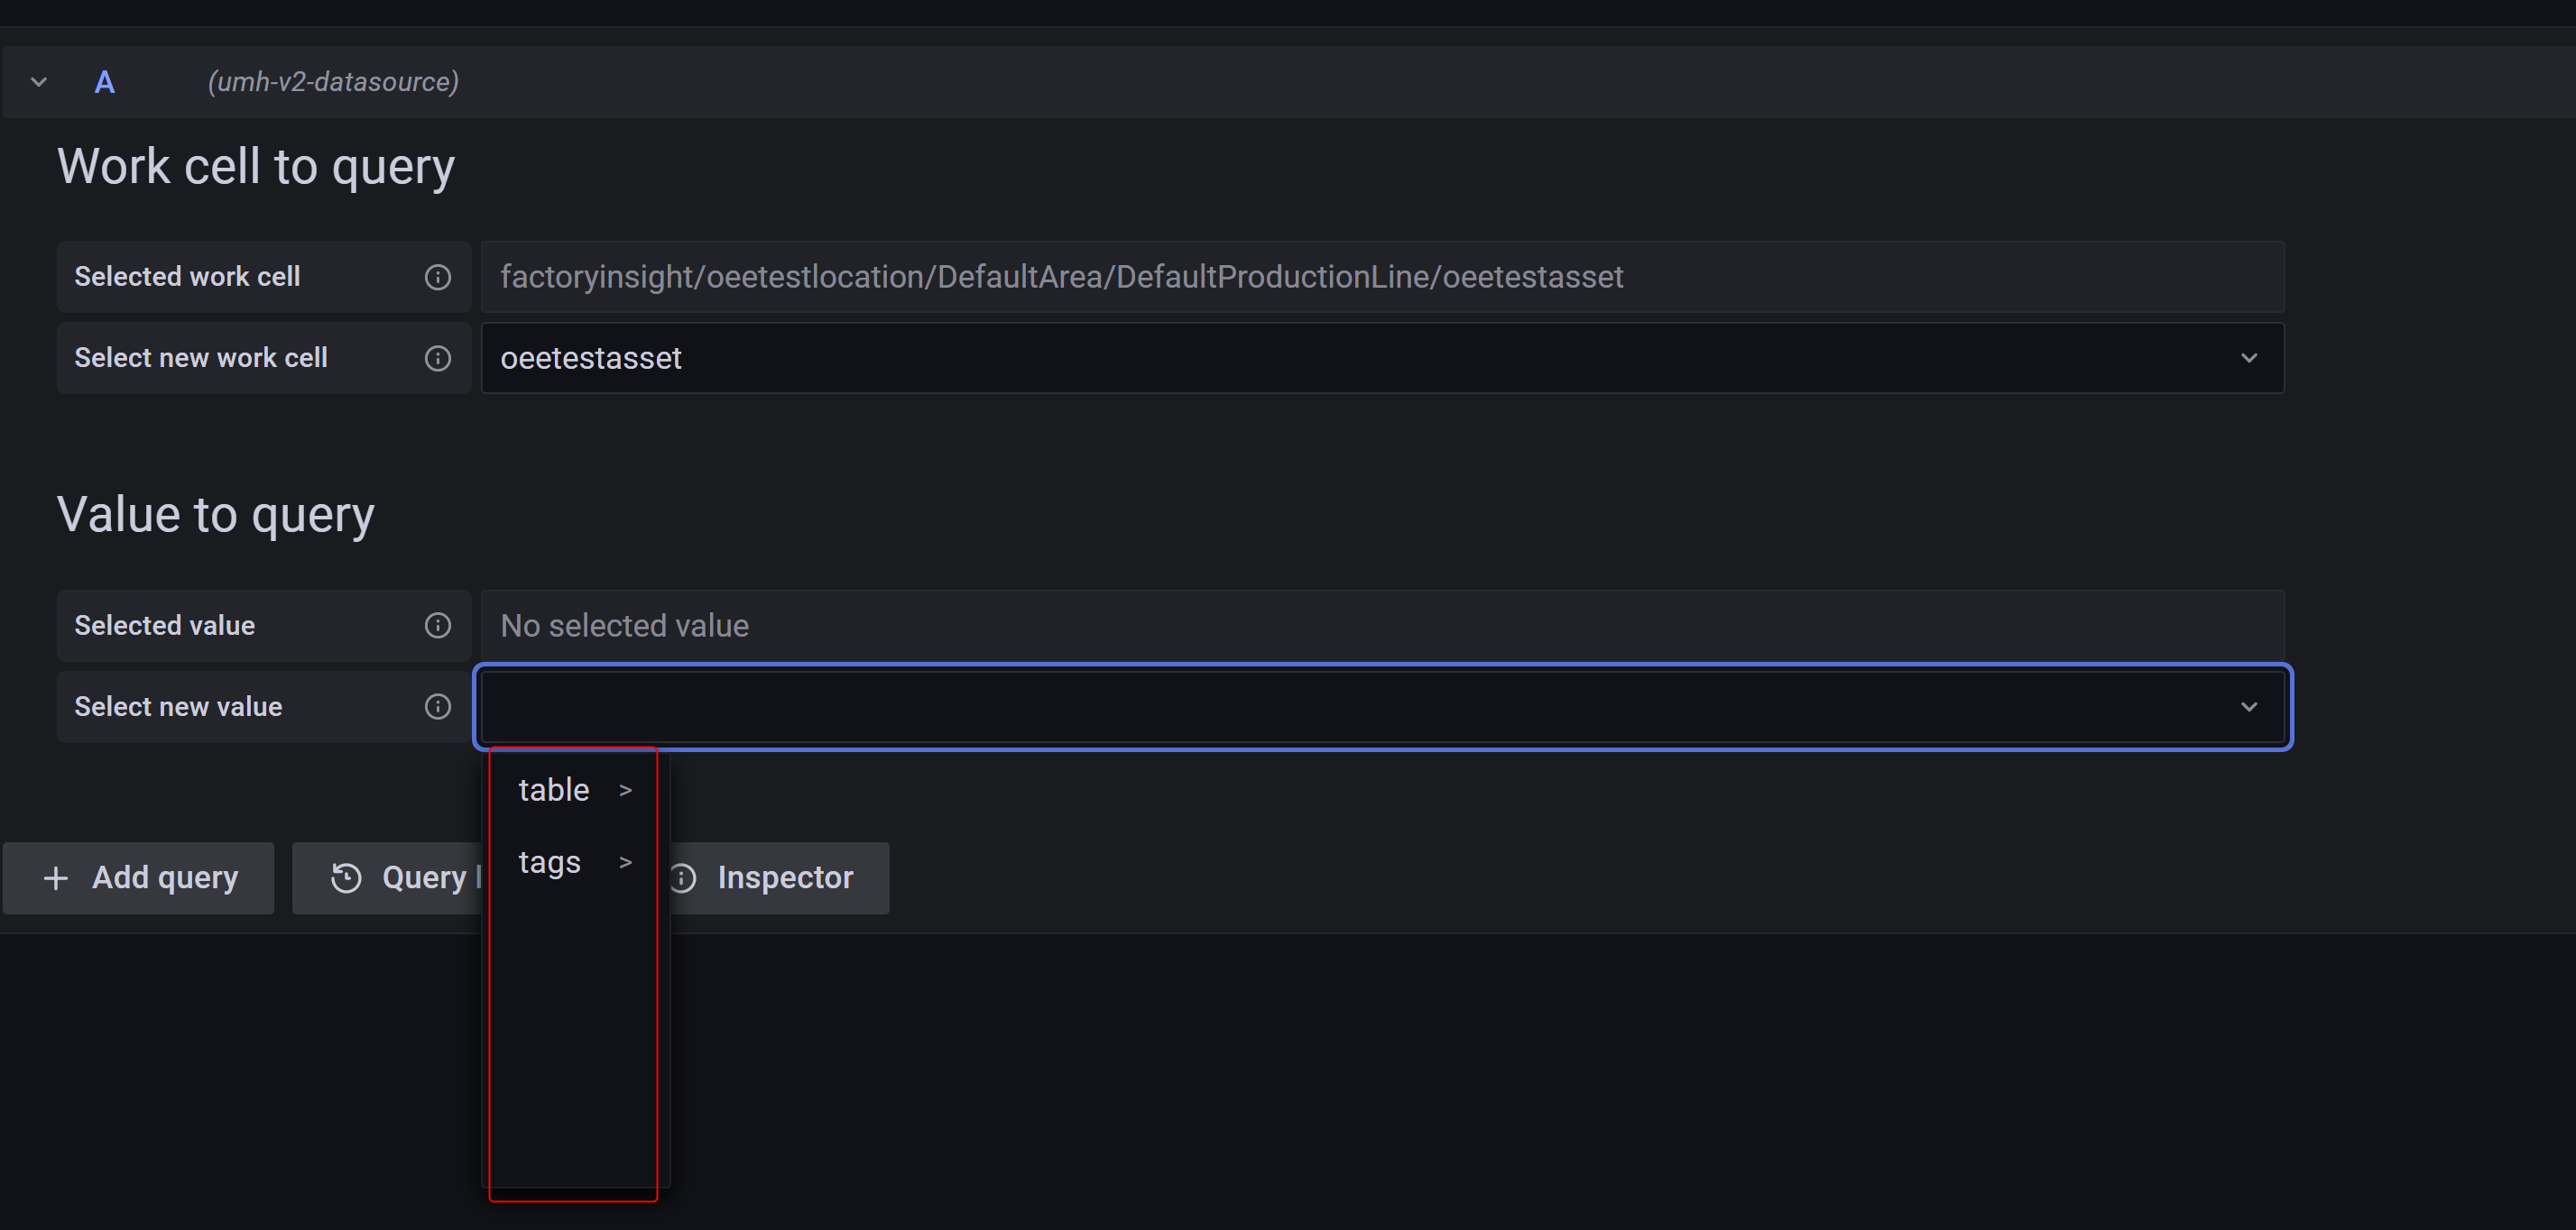Click the plus icon on Add query
The width and height of the screenshot is (2576, 1230).
(x=56, y=878)
